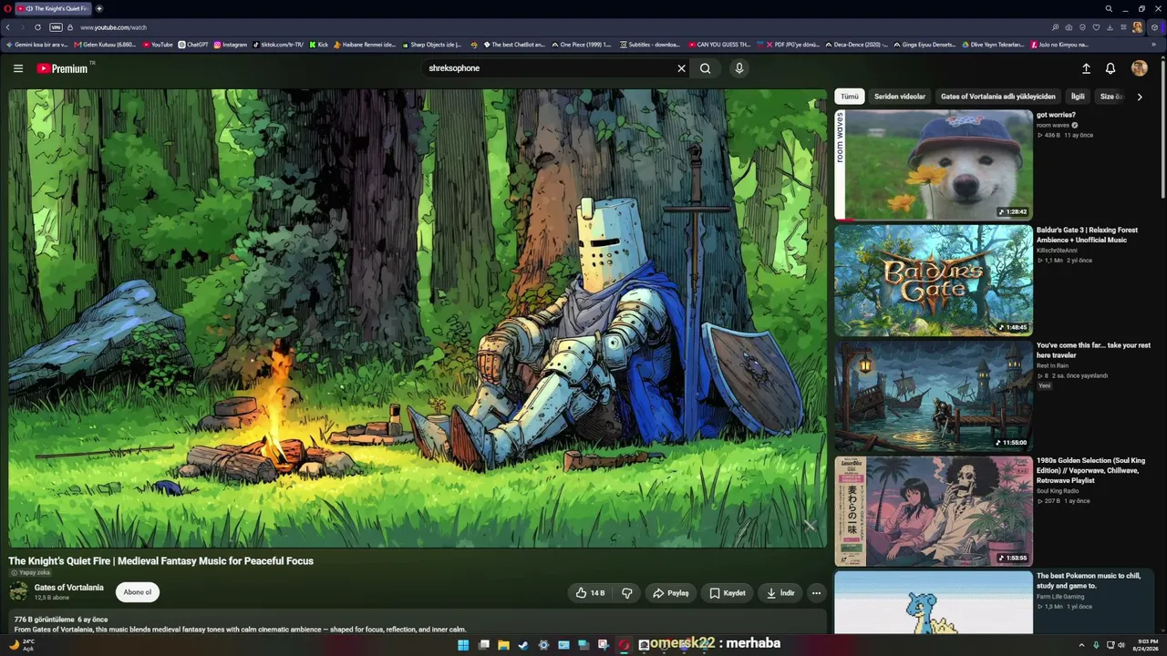The width and height of the screenshot is (1167, 656).
Task: Show hidden system tray icons
Action: pos(1081,645)
